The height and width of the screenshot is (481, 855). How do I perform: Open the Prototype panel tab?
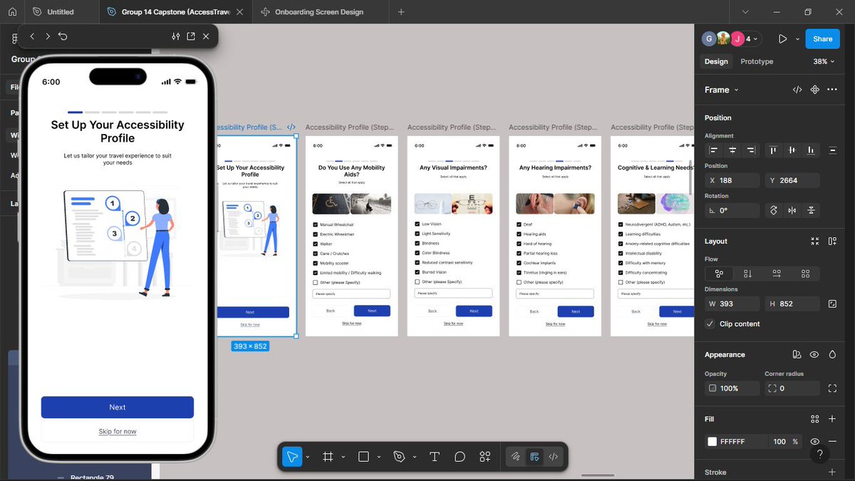[757, 62]
